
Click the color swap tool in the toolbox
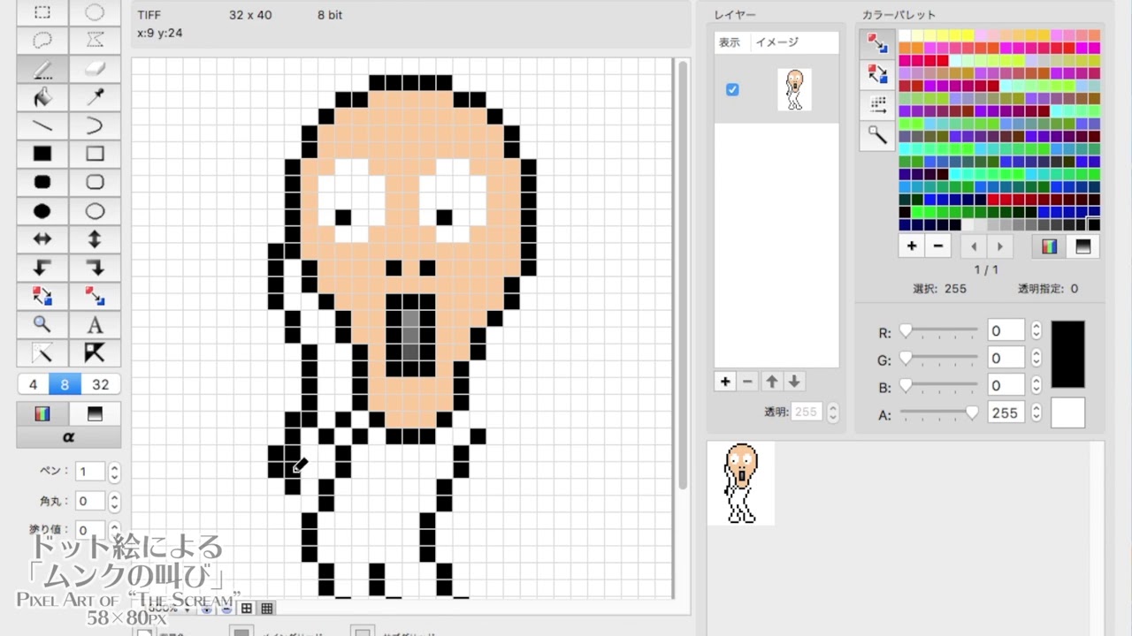(42, 296)
